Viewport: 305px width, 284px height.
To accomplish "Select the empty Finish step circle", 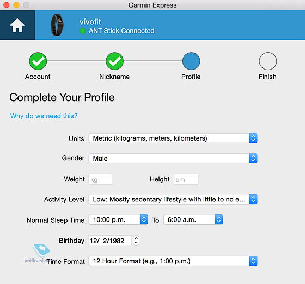I will pyautogui.click(x=267, y=61).
